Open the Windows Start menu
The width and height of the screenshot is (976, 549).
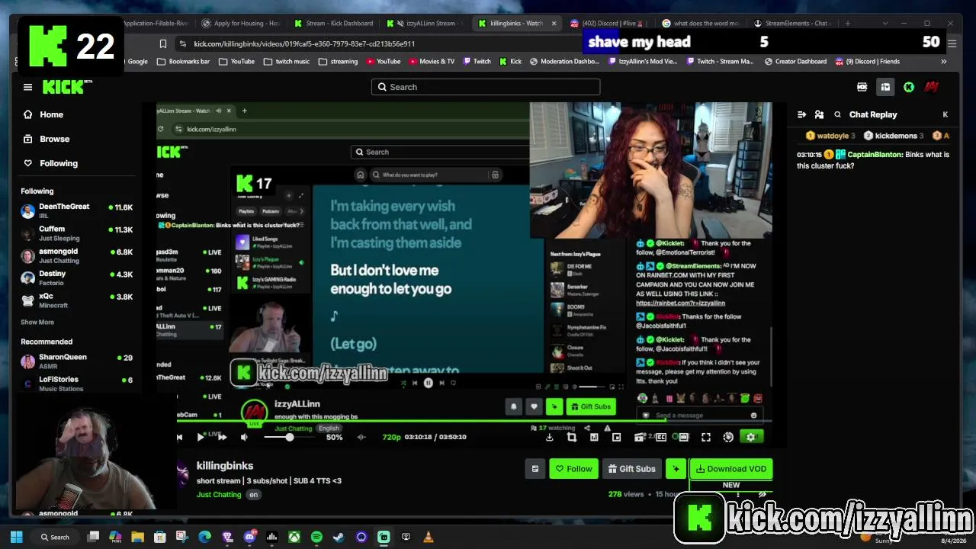click(x=16, y=538)
